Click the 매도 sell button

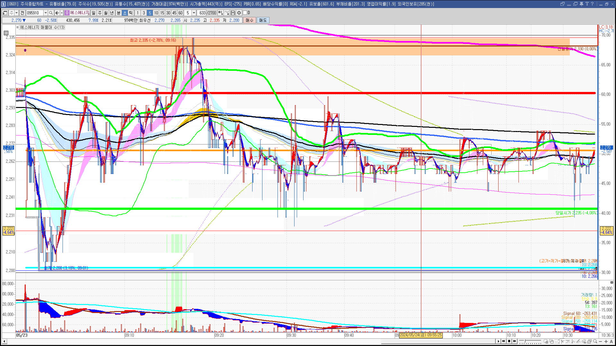(263, 20)
